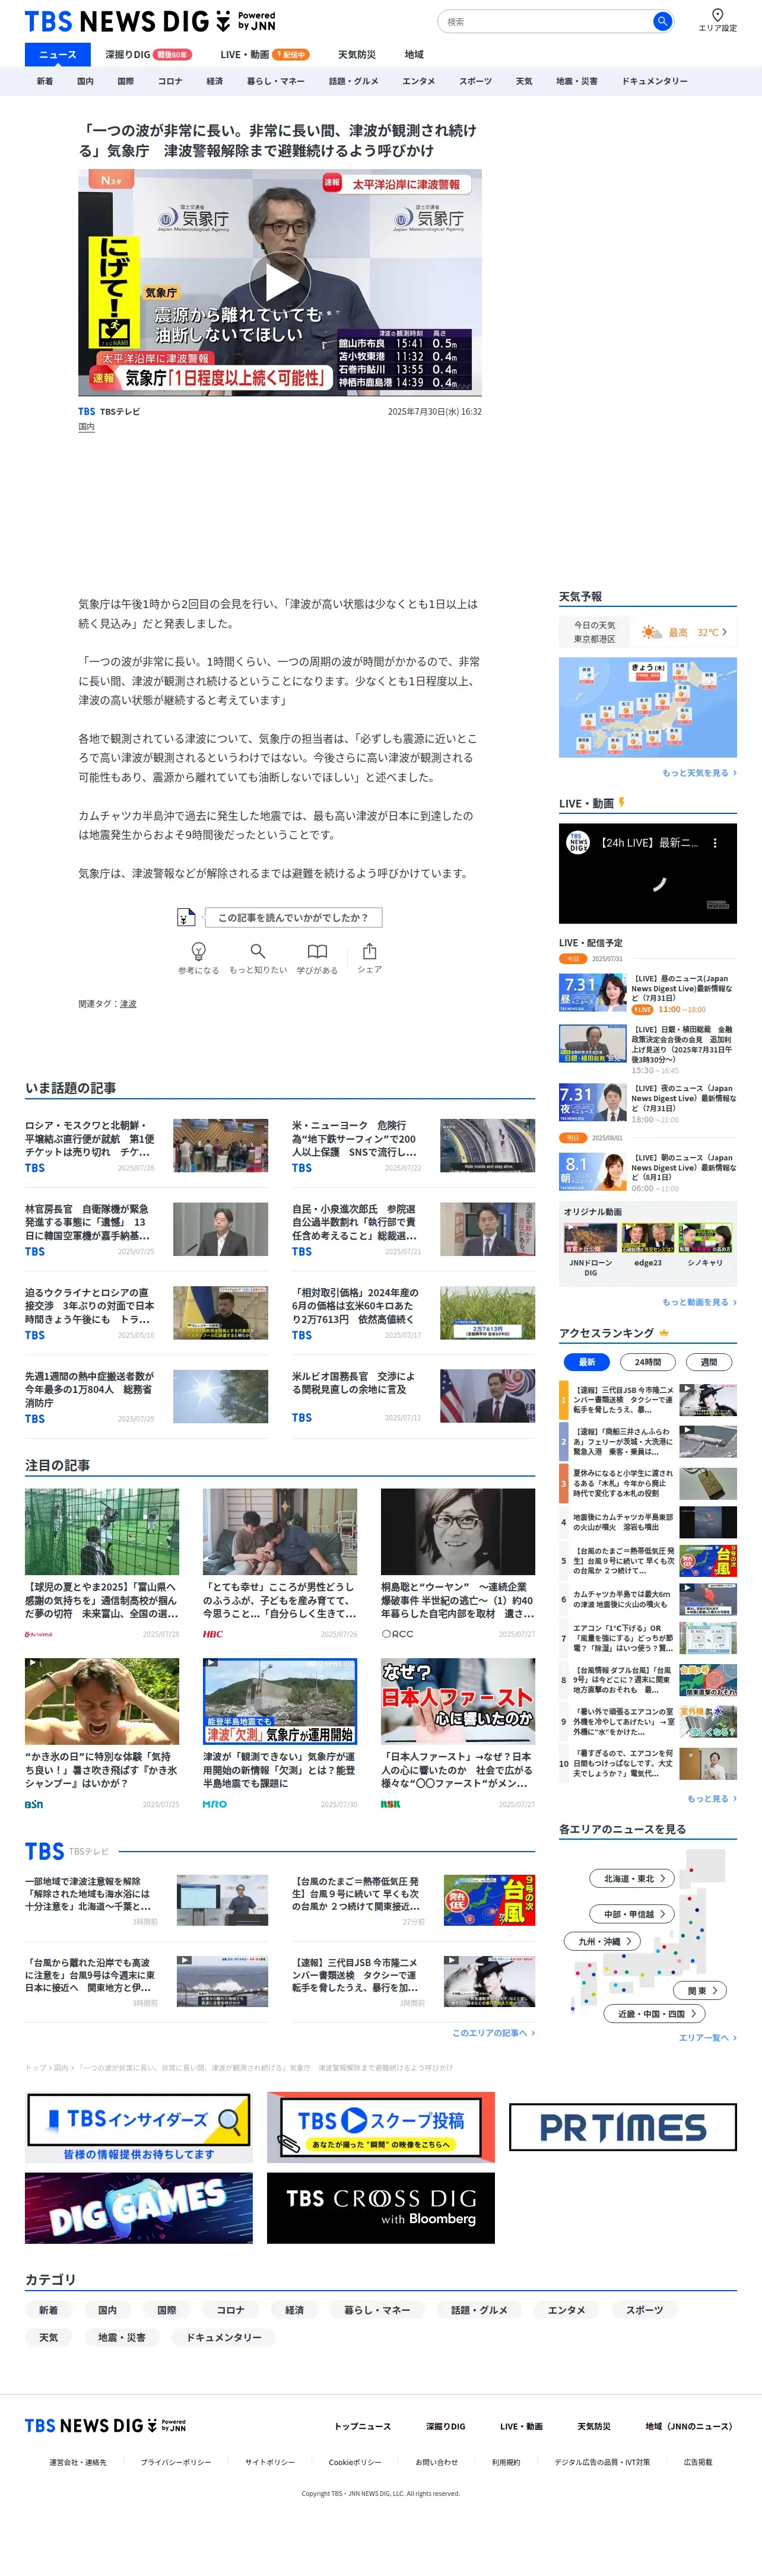
Task: Switch to ニュース main tab
Action: coord(57,54)
